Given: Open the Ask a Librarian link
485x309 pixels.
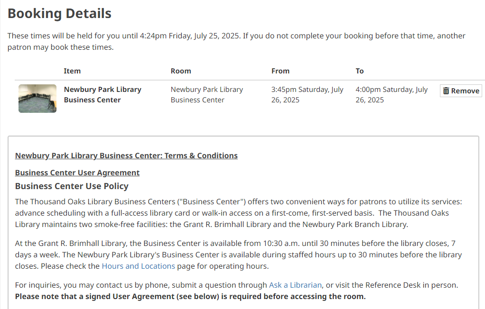Looking at the screenshot, I should 295,285.
